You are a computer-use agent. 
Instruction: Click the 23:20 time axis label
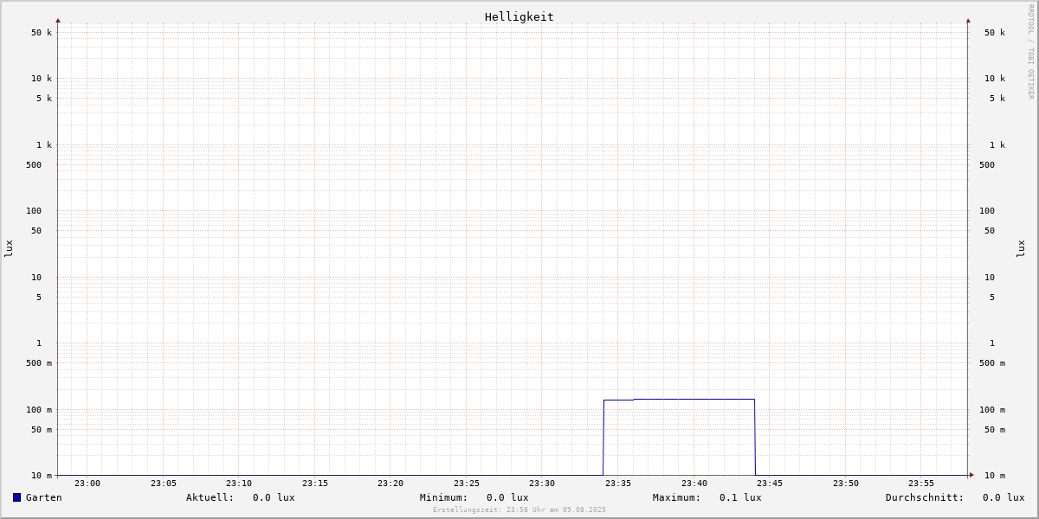pos(390,484)
